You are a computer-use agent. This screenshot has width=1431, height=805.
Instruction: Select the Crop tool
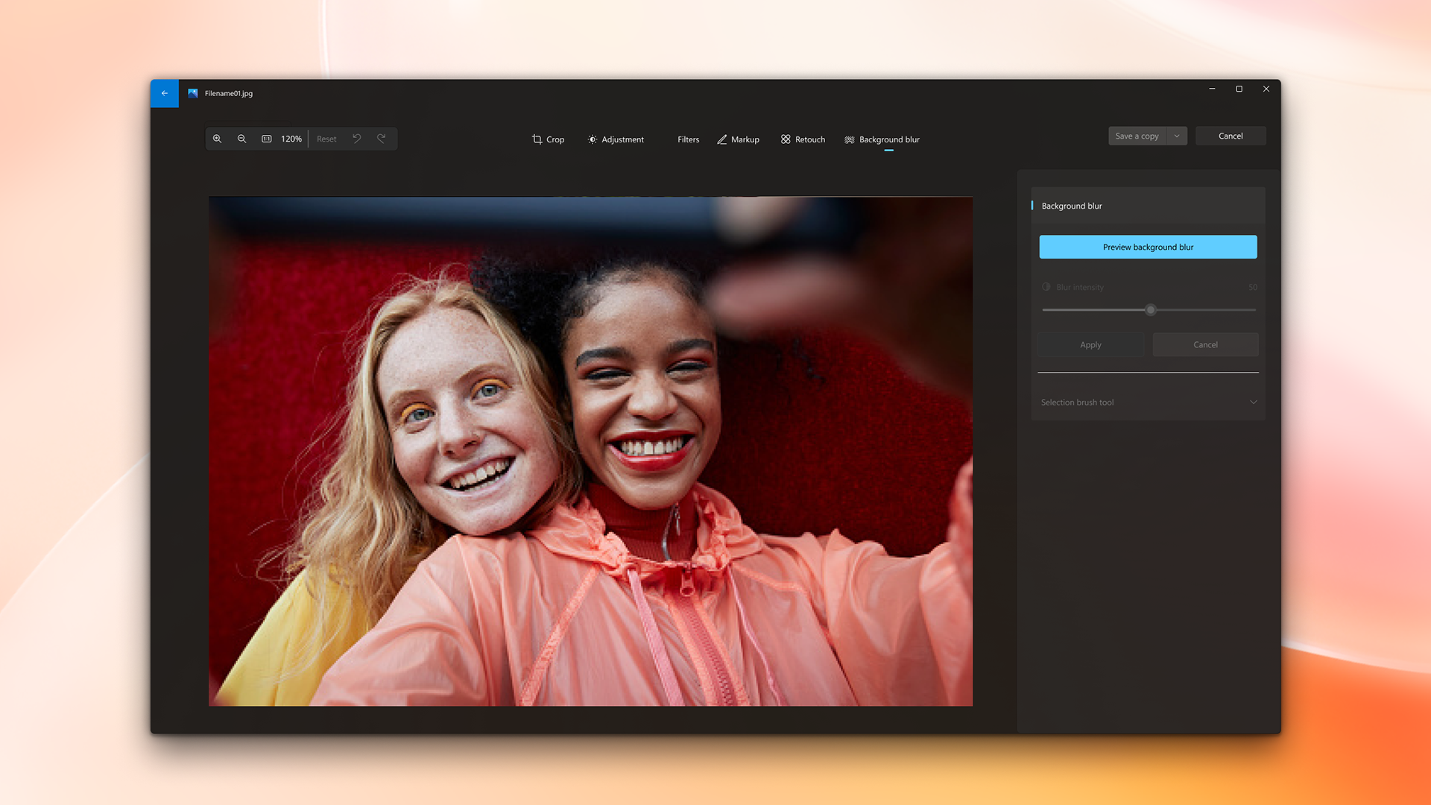tap(548, 139)
